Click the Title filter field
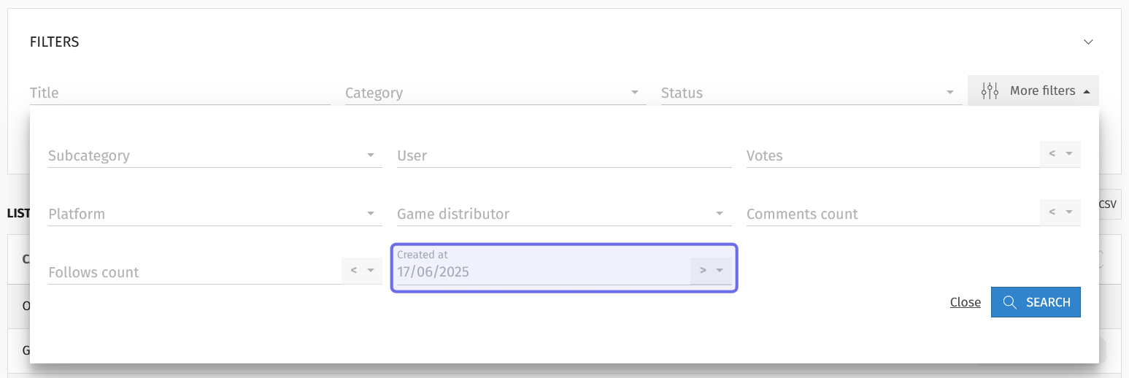 180,93
